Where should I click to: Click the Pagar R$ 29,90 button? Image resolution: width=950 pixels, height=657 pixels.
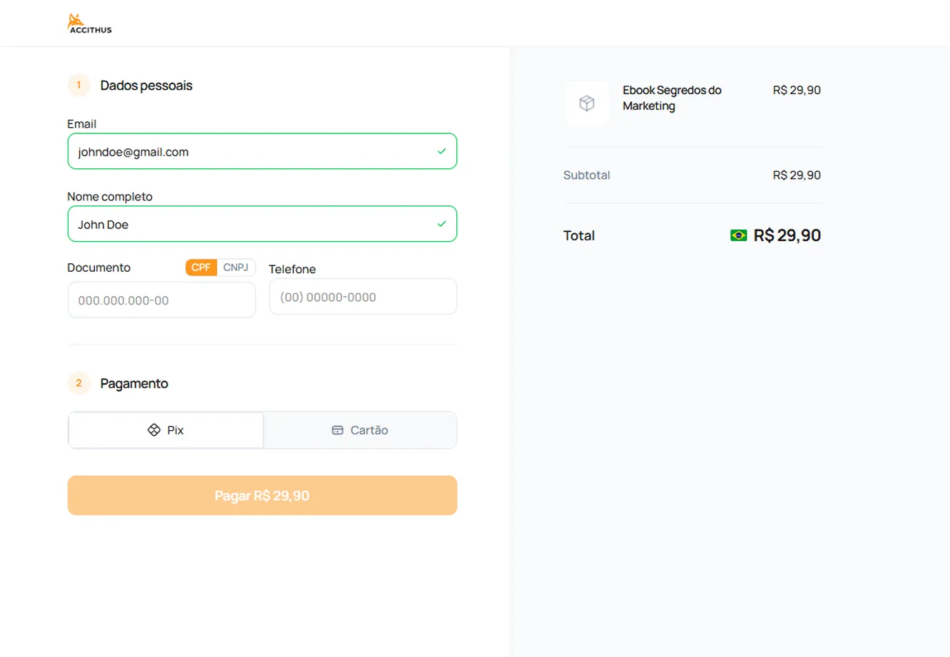coord(262,495)
